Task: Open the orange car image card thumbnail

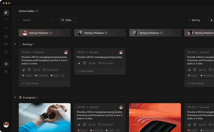Action: coord(155,118)
